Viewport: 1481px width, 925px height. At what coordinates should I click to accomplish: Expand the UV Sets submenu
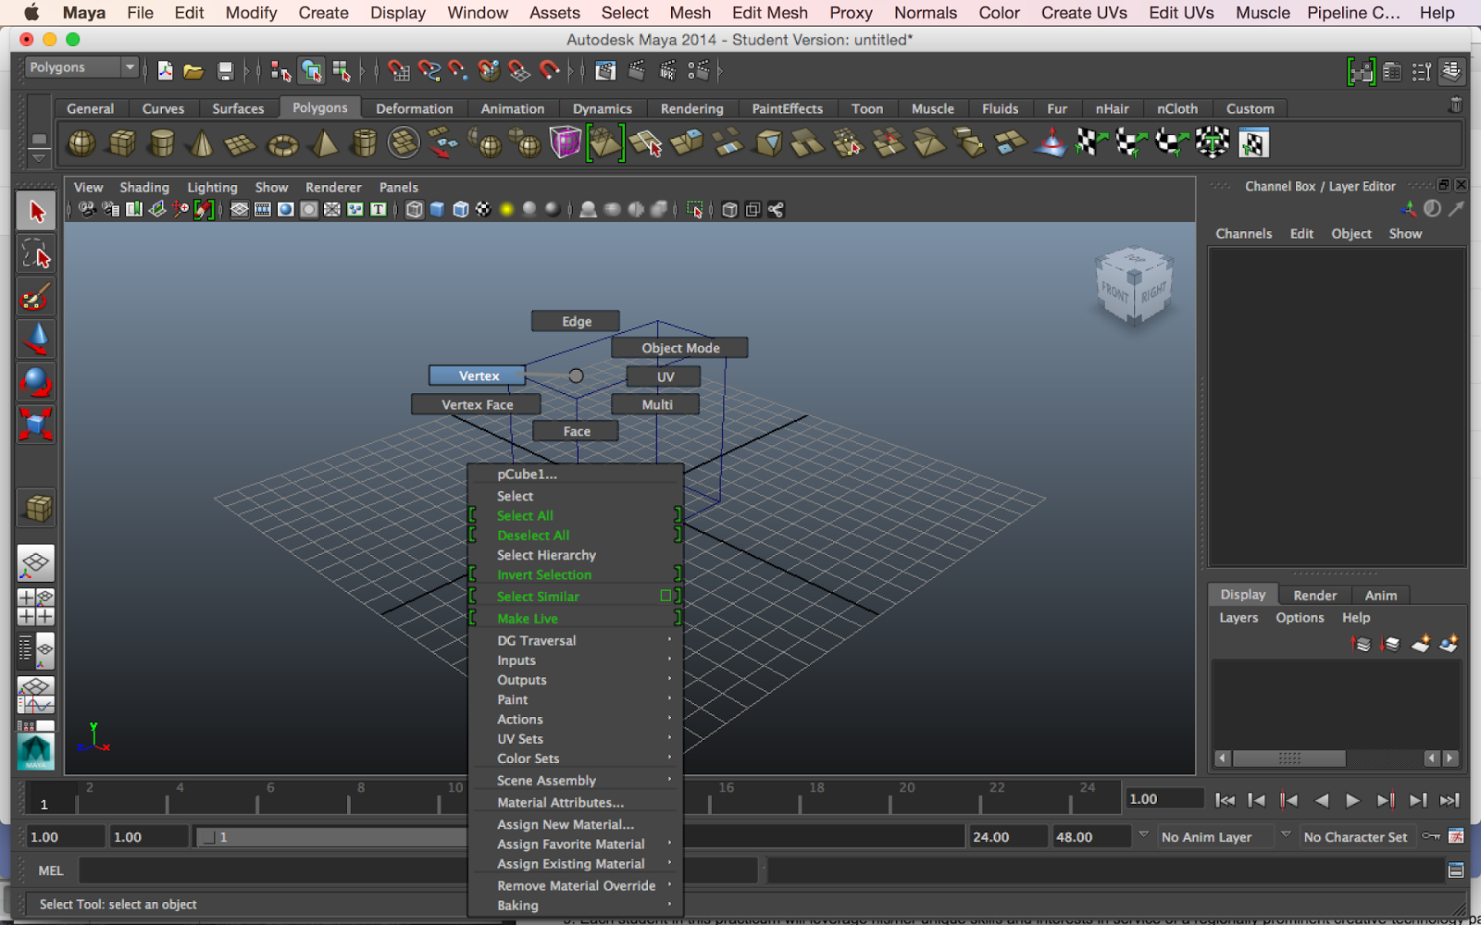577,739
